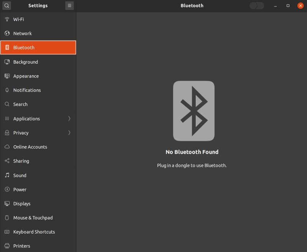Select the Printers icon
This screenshot has width=307, height=252.
(7, 246)
